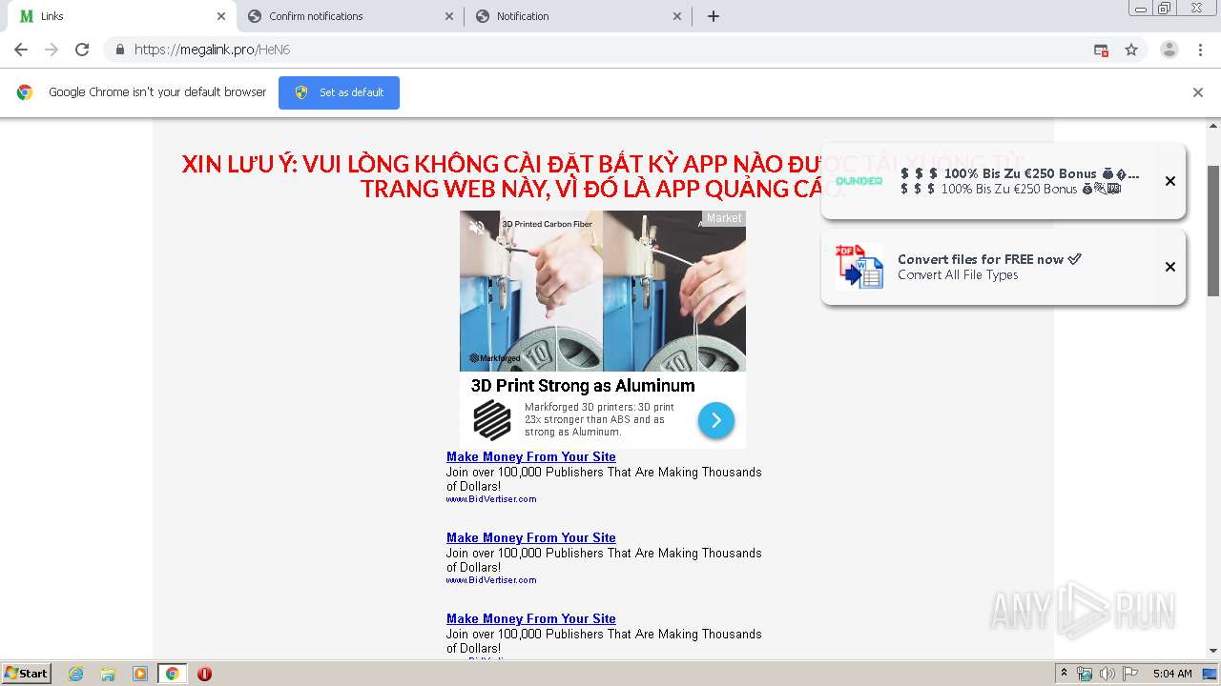Dismiss default browser infobar

tap(1198, 92)
